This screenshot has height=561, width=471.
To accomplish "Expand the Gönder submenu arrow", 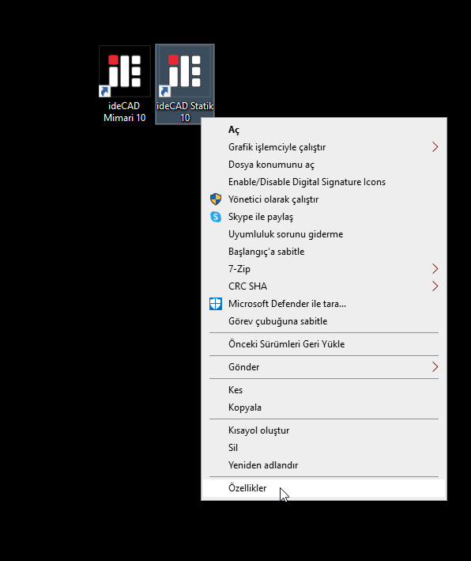I will [435, 366].
